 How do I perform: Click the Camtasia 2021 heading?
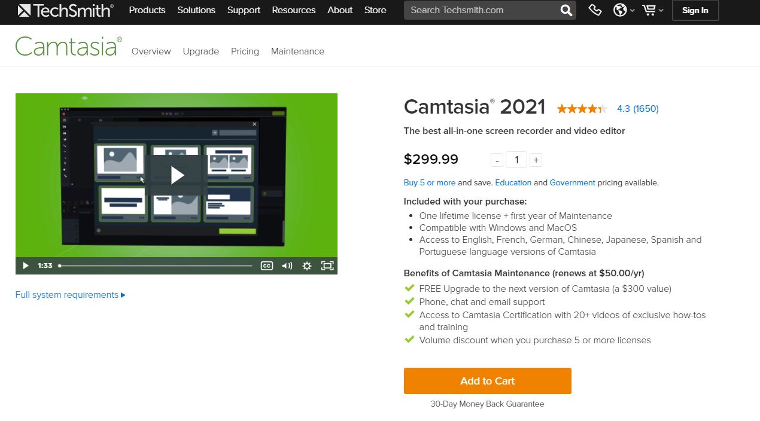tap(475, 108)
